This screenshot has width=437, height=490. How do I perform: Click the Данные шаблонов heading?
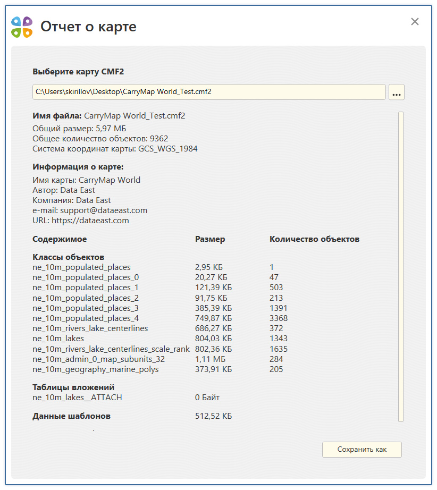[x=72, y=416]
